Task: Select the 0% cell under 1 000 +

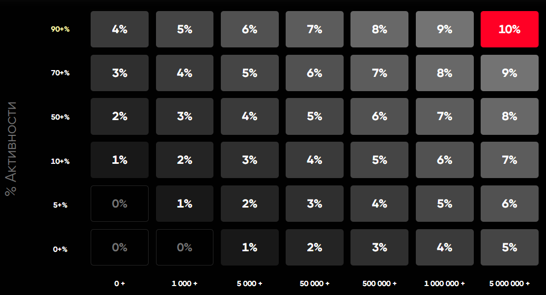Action: [x=184, y=248]
